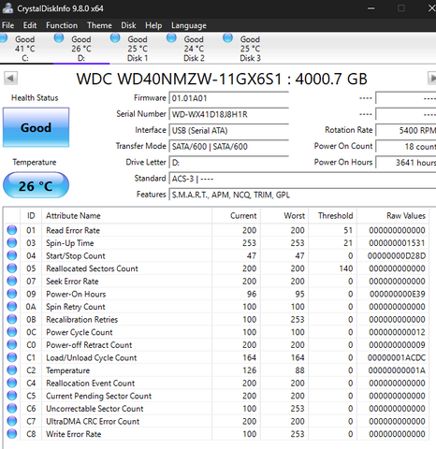This screenshot has height=449, width=436.
Task: Click the CrystalDiskInfo app icon in title bar
Action: click(7, 7)
